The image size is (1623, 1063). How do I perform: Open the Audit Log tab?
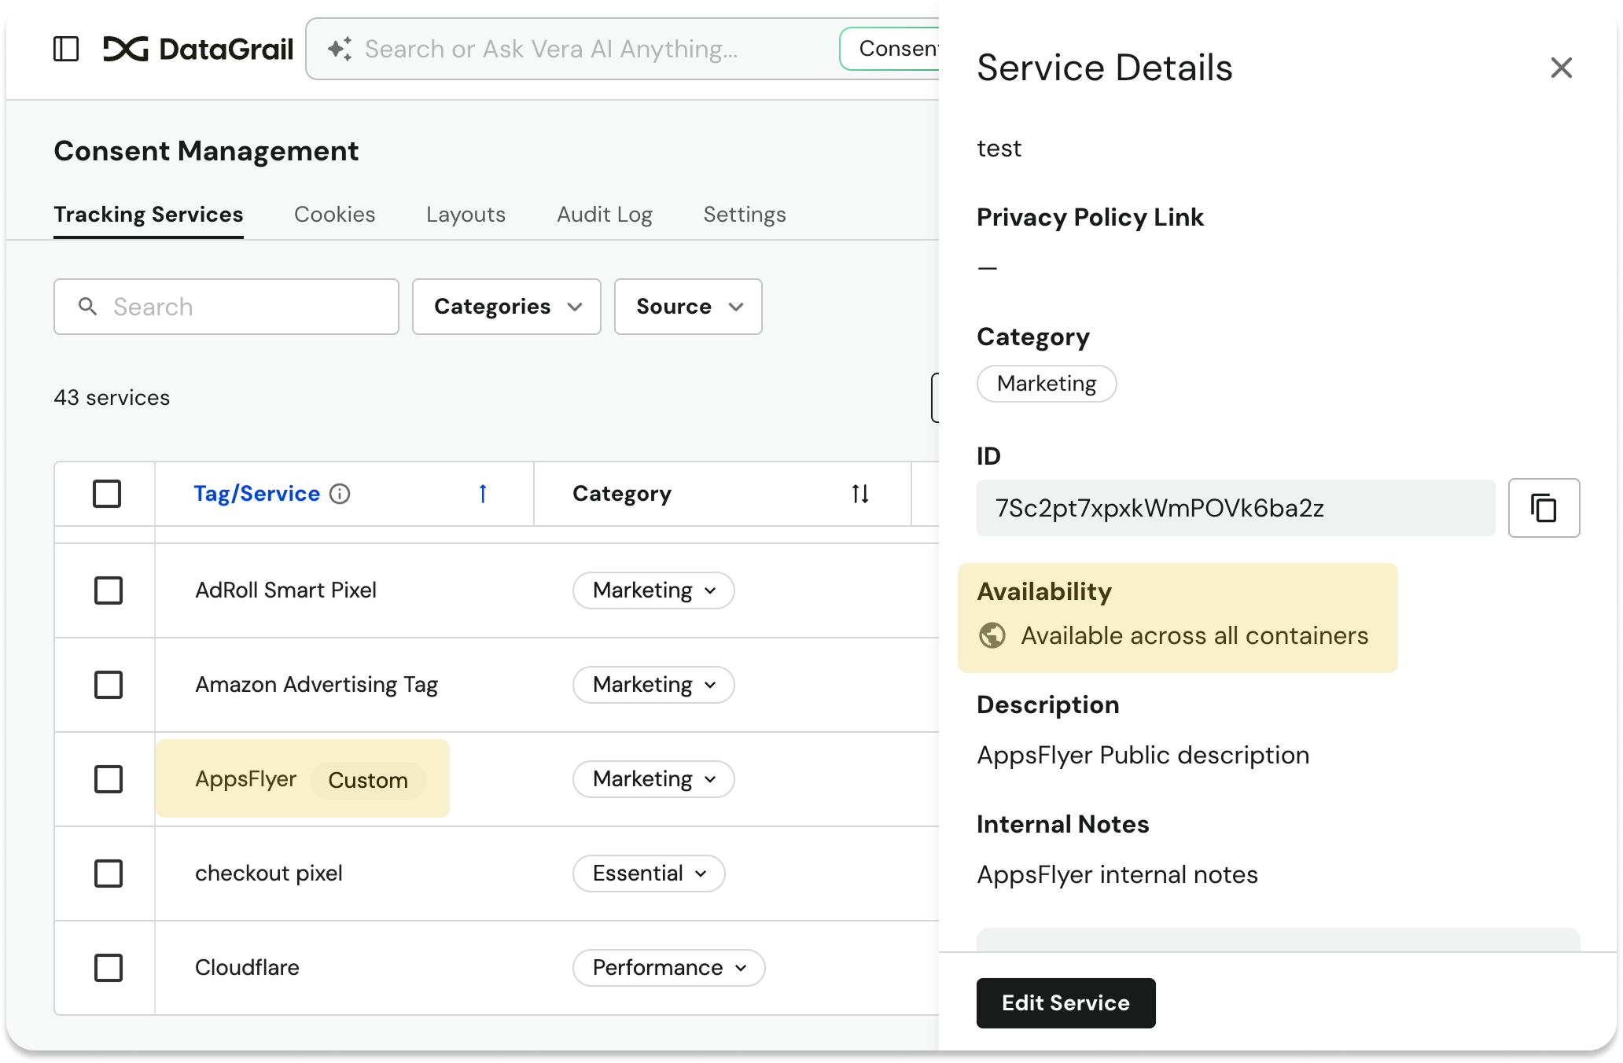point(604,214)
